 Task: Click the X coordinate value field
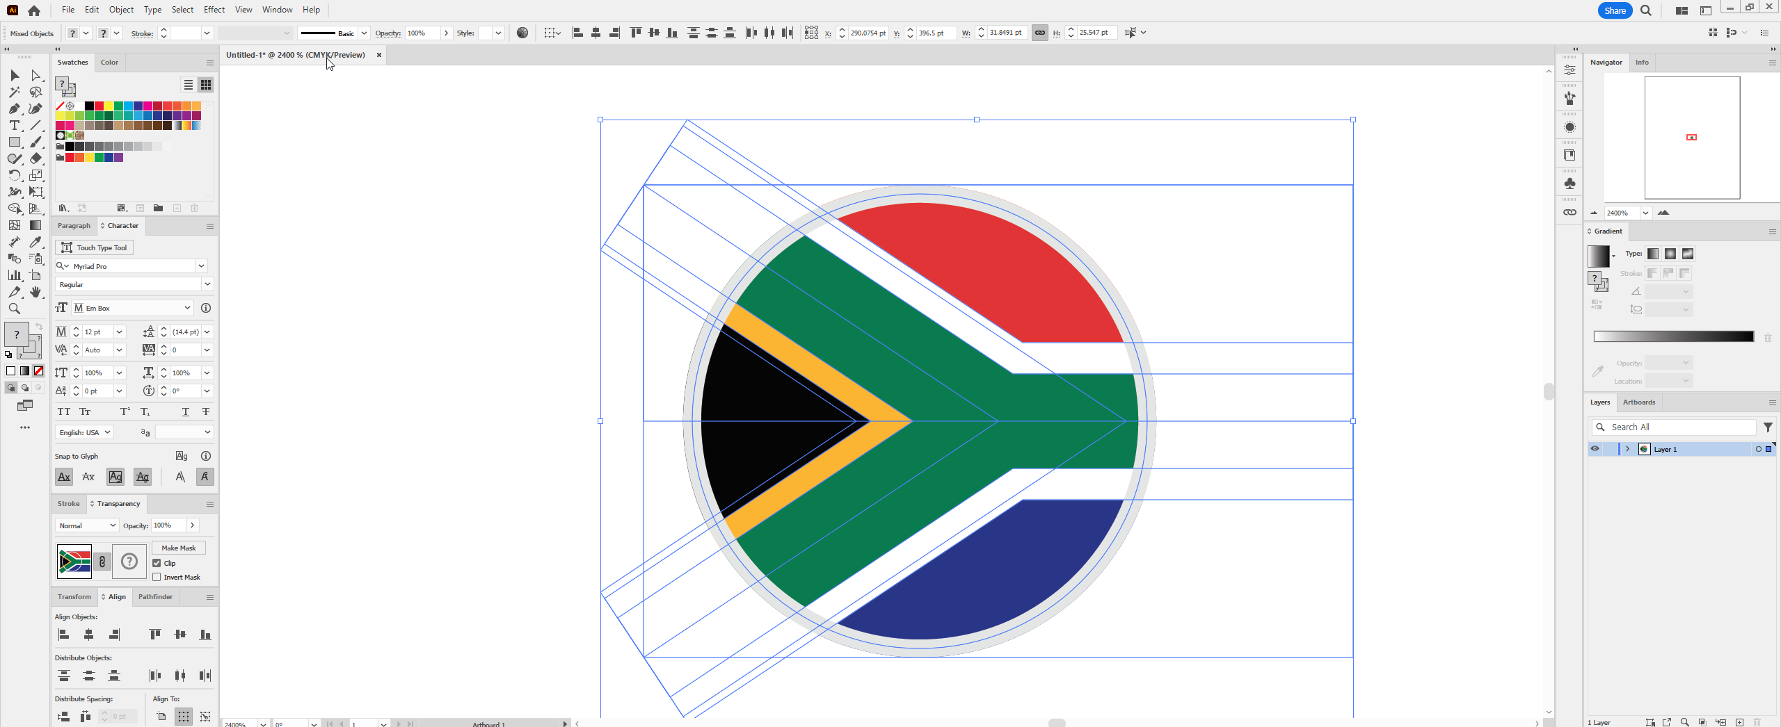[868, 33]
